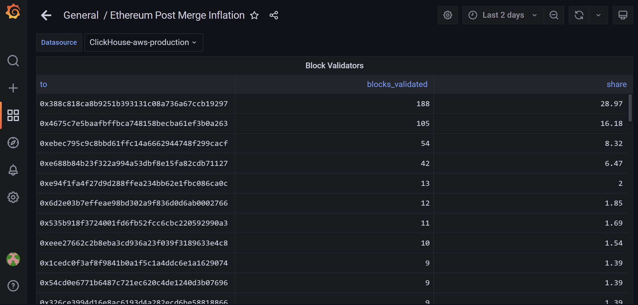
Task: Open the Dashboards icon in the sidebar
Action: pos(13,116)
